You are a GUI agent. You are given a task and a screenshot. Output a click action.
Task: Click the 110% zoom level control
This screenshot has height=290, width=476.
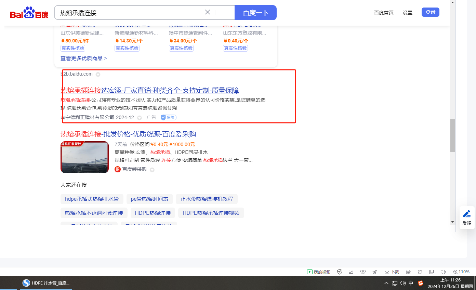(461, 272)
